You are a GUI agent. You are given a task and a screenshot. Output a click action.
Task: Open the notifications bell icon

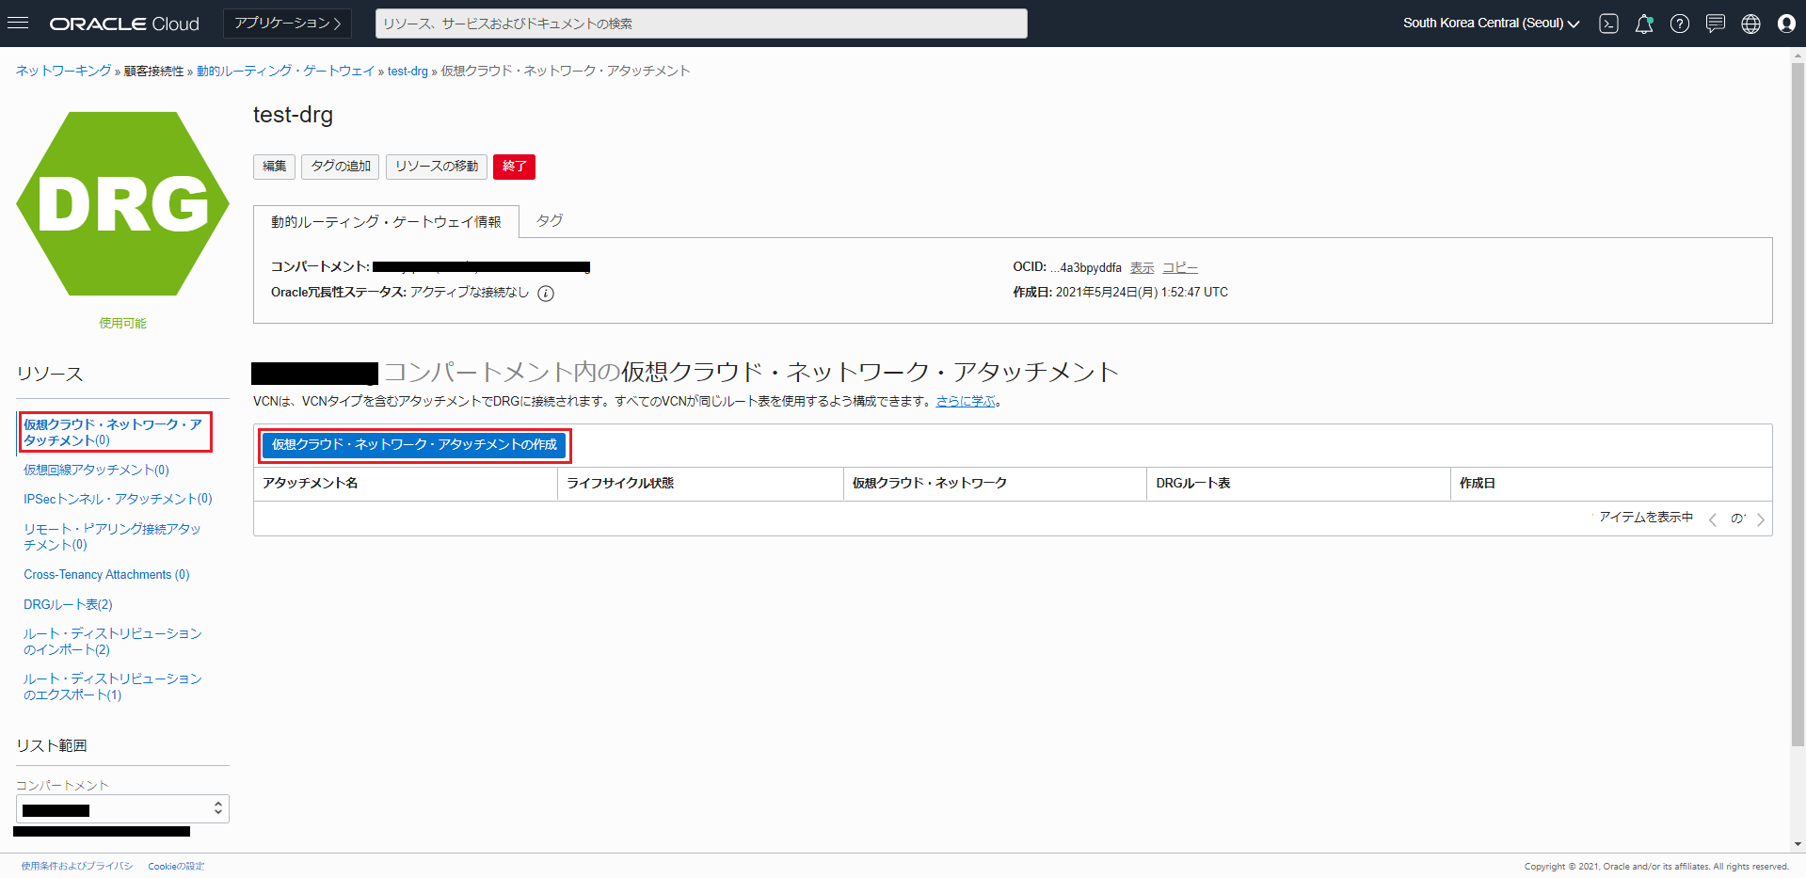click(x=1644, y=24)
